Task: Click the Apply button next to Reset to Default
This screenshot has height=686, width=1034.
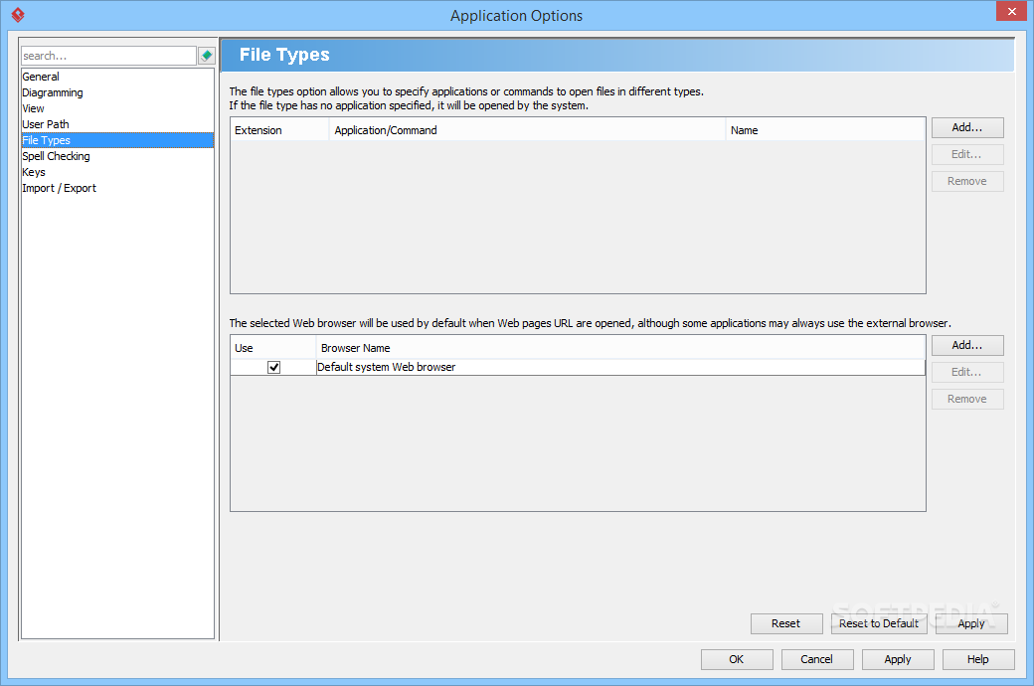Action: pyautogui.click(x=971, y=624)
